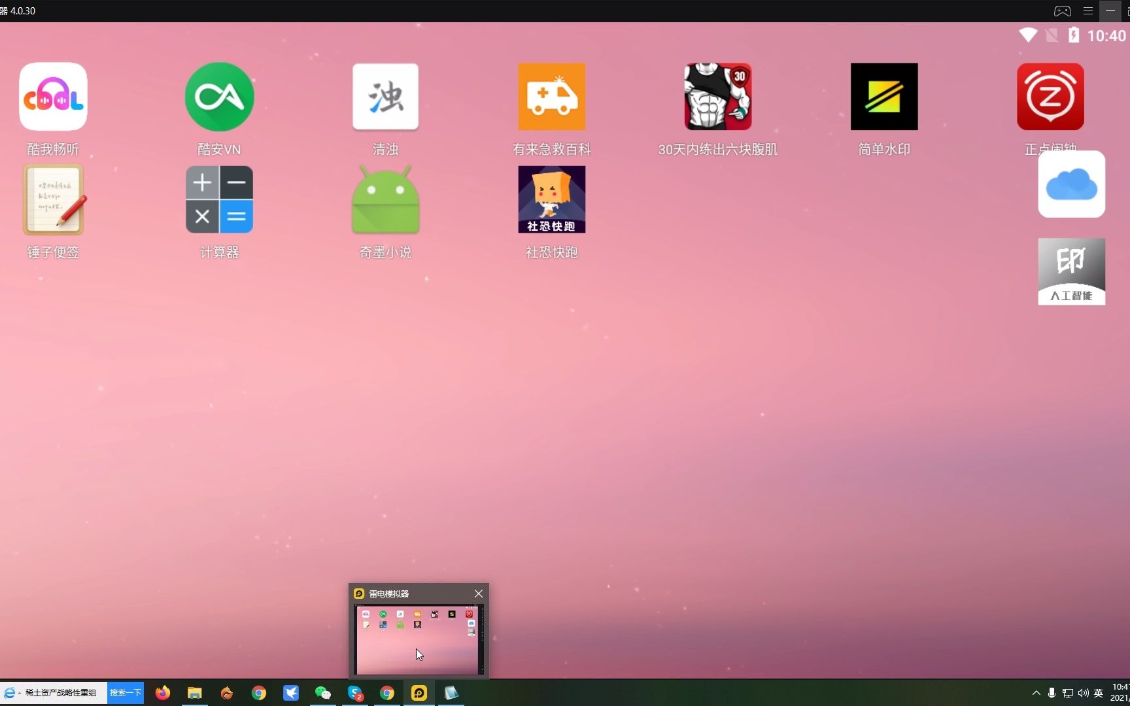Open the 清浊 cleaner app
Screen dimensions: 1130x706
[x=385, y=97]
